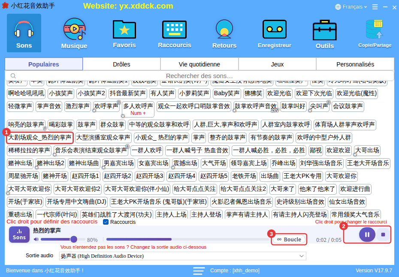This screenshot has height=277, width=399.
Task: Toggle the Raccourcis checkbox
Action: pyautogui.click(x=106, y=222)
